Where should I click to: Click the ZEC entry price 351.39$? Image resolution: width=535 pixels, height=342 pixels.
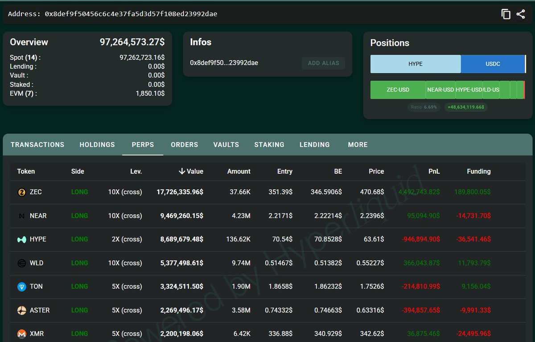280,192
